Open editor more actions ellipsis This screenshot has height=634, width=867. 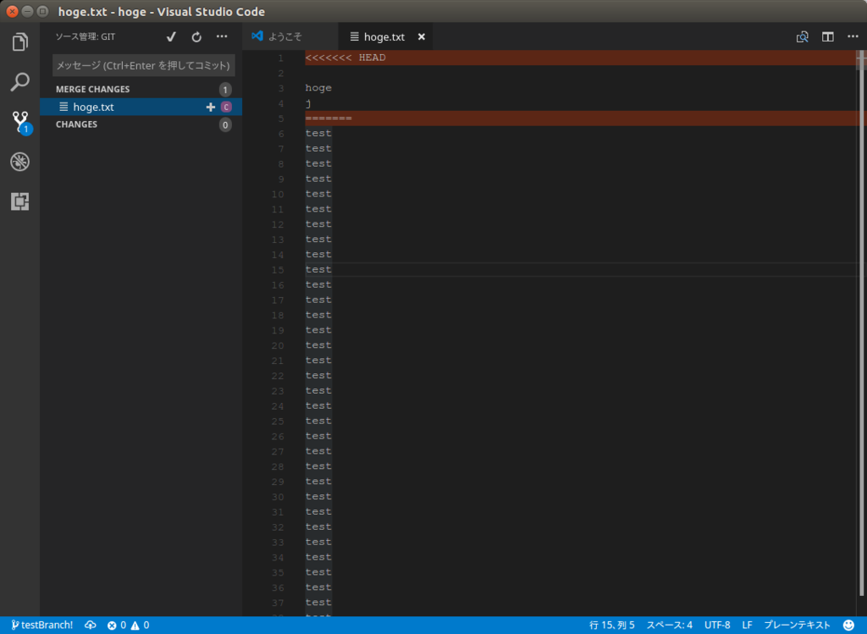pyautogui.click(x=853, y=36)
